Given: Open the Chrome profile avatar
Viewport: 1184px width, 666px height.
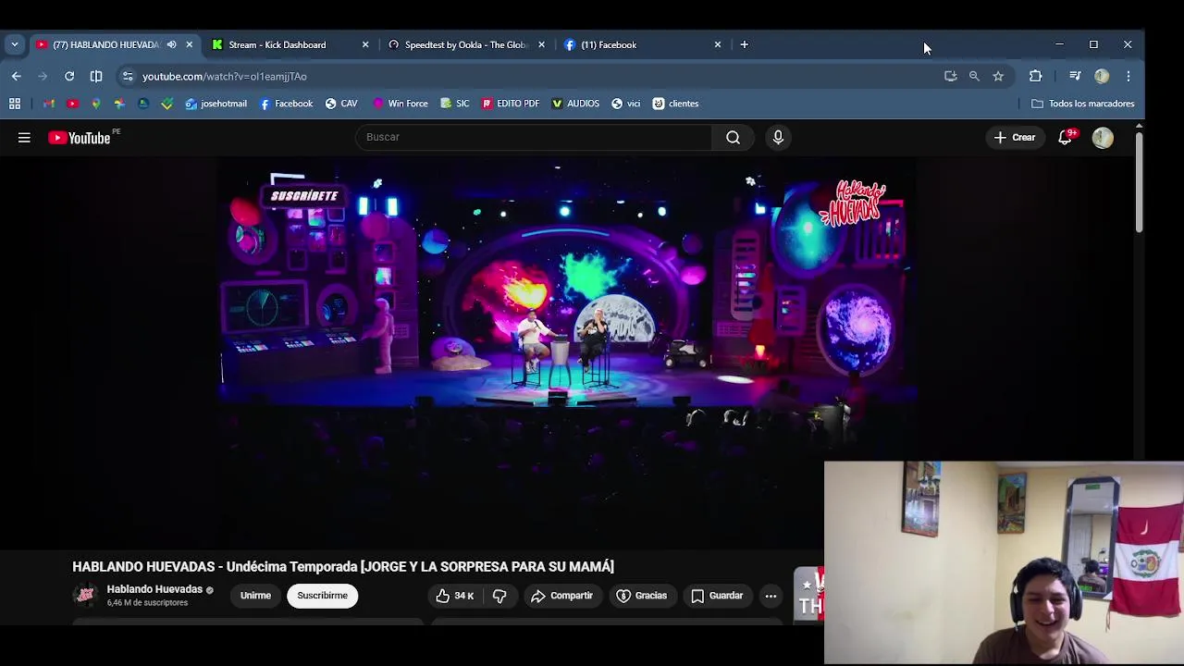Looking at the screenshot, I should (1102, 76).
